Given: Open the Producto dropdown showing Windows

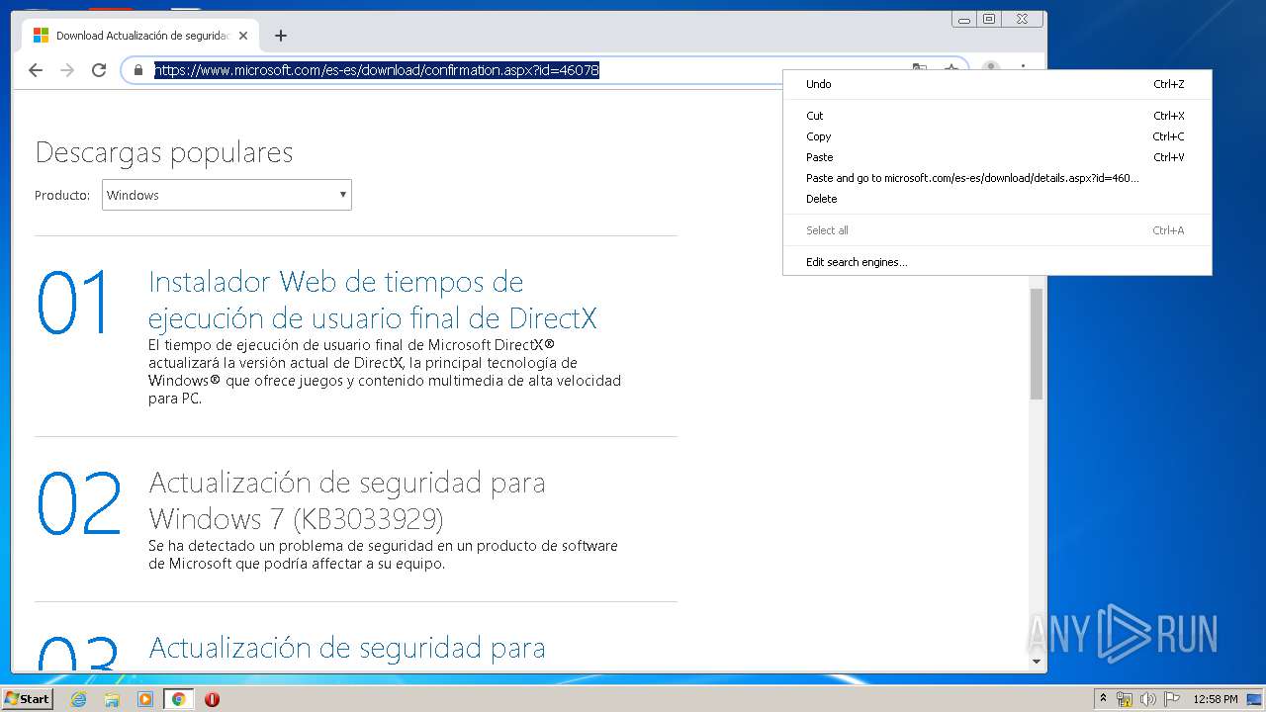Looking at the screenshot, I should (x=226, y=195).
